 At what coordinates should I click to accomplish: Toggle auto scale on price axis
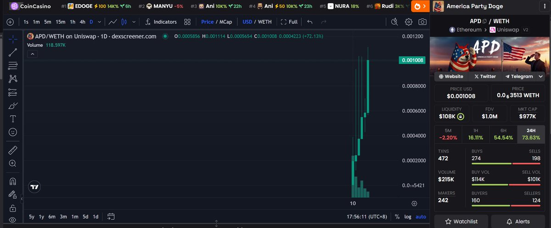pyautogui.click(x=421, y=217)
